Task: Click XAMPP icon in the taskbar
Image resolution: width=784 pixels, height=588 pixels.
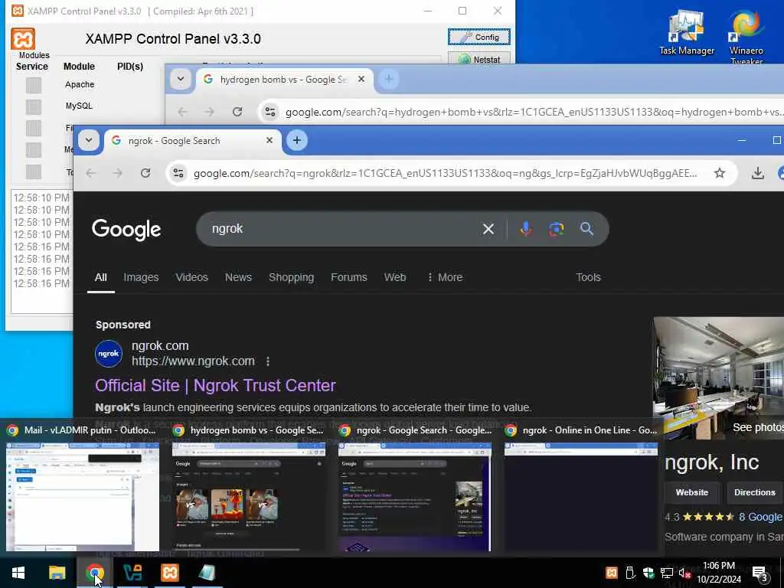Action: (x=169, y=573)
